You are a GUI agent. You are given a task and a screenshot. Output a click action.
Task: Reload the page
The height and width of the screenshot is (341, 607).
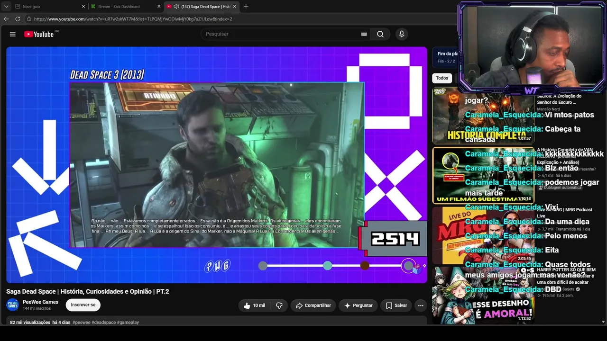[18, 19]
